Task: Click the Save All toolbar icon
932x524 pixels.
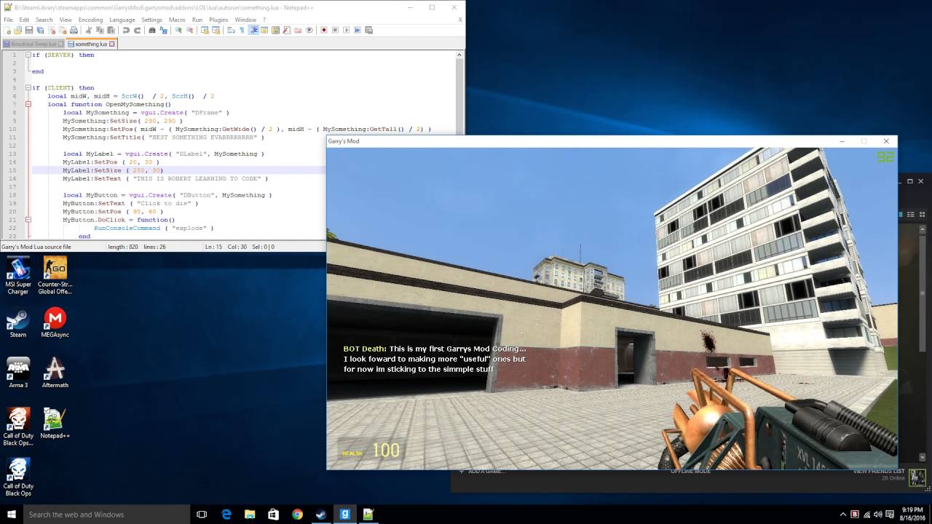Action: click(40, 30)
